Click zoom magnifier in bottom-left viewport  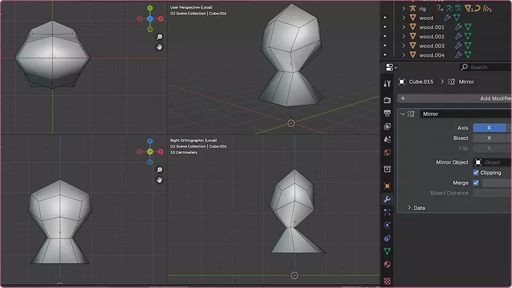159,170
